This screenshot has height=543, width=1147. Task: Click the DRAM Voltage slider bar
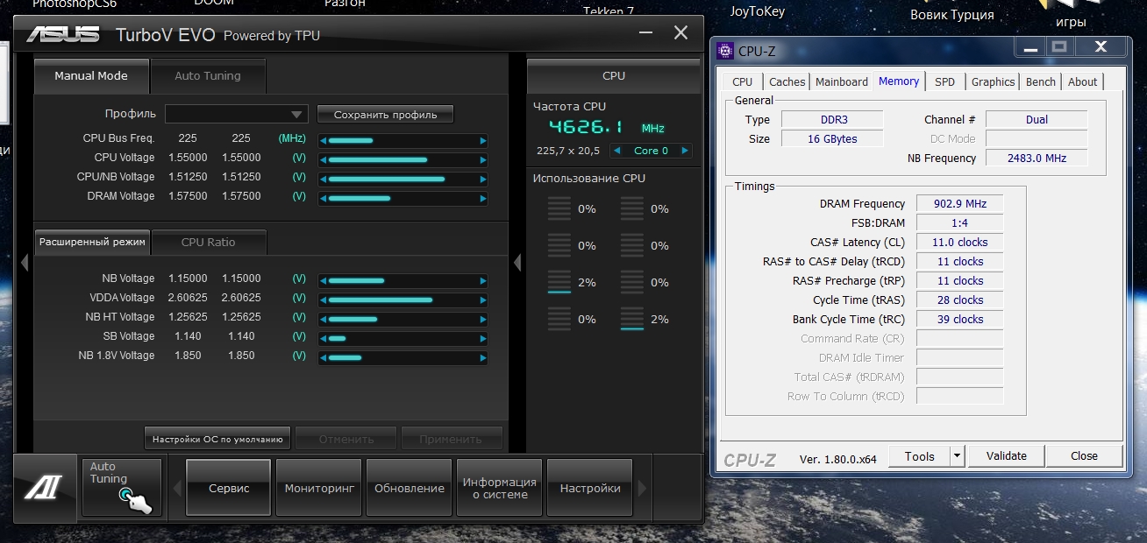[x=403, y=198]
